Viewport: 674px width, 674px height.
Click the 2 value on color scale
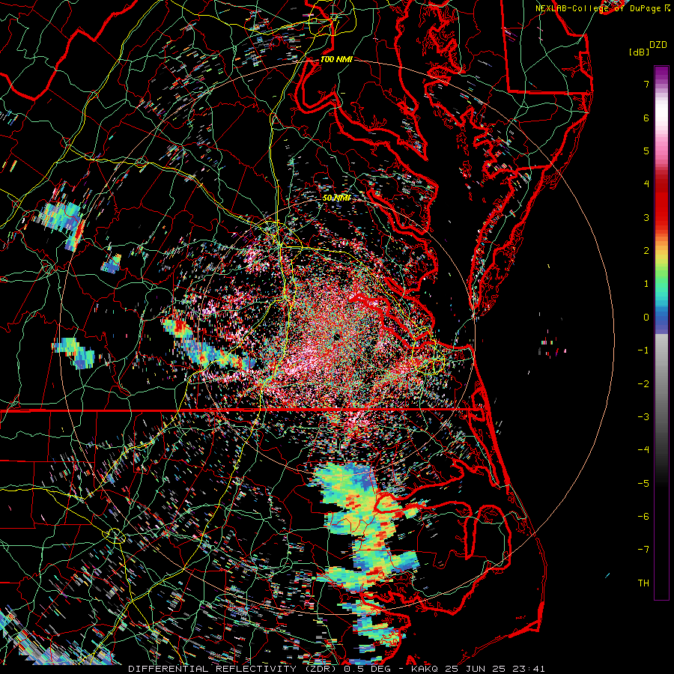tap(646, 251)
